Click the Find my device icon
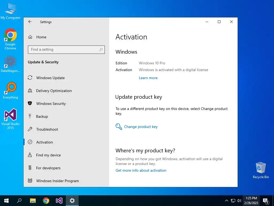 click(x=30, y=155)
